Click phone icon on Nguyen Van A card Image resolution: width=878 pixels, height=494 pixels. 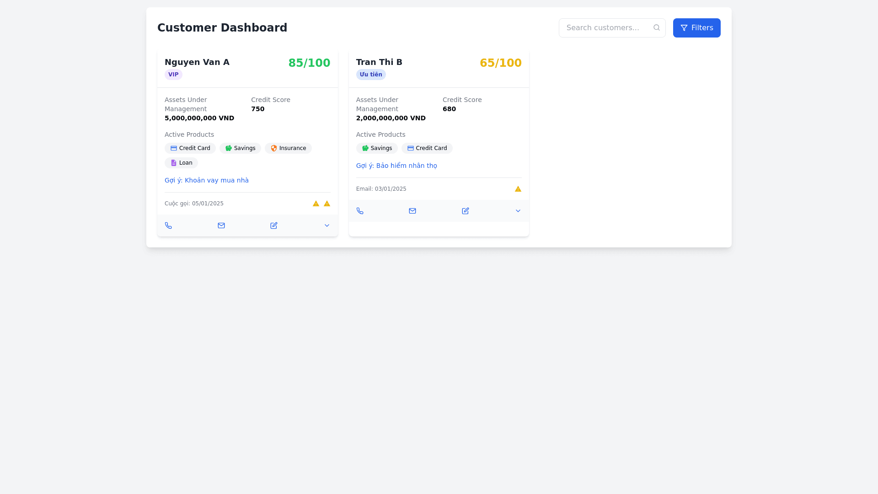pyautogui.click(x=168, y=226)
